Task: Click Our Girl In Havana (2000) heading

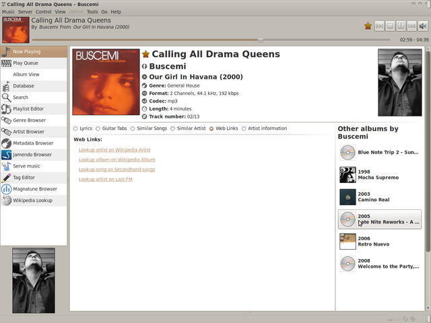Action: coord(196,77)
